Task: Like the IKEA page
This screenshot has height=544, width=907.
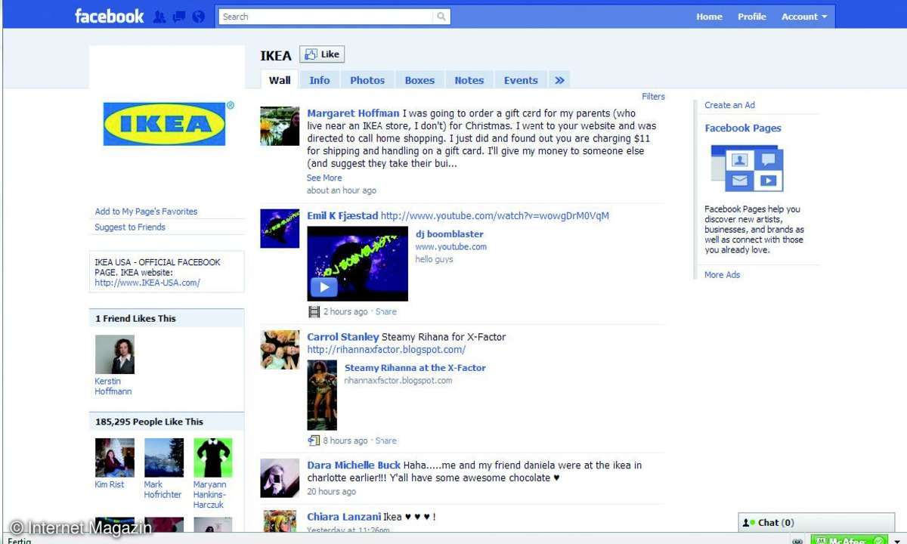Action: [322, 54]
